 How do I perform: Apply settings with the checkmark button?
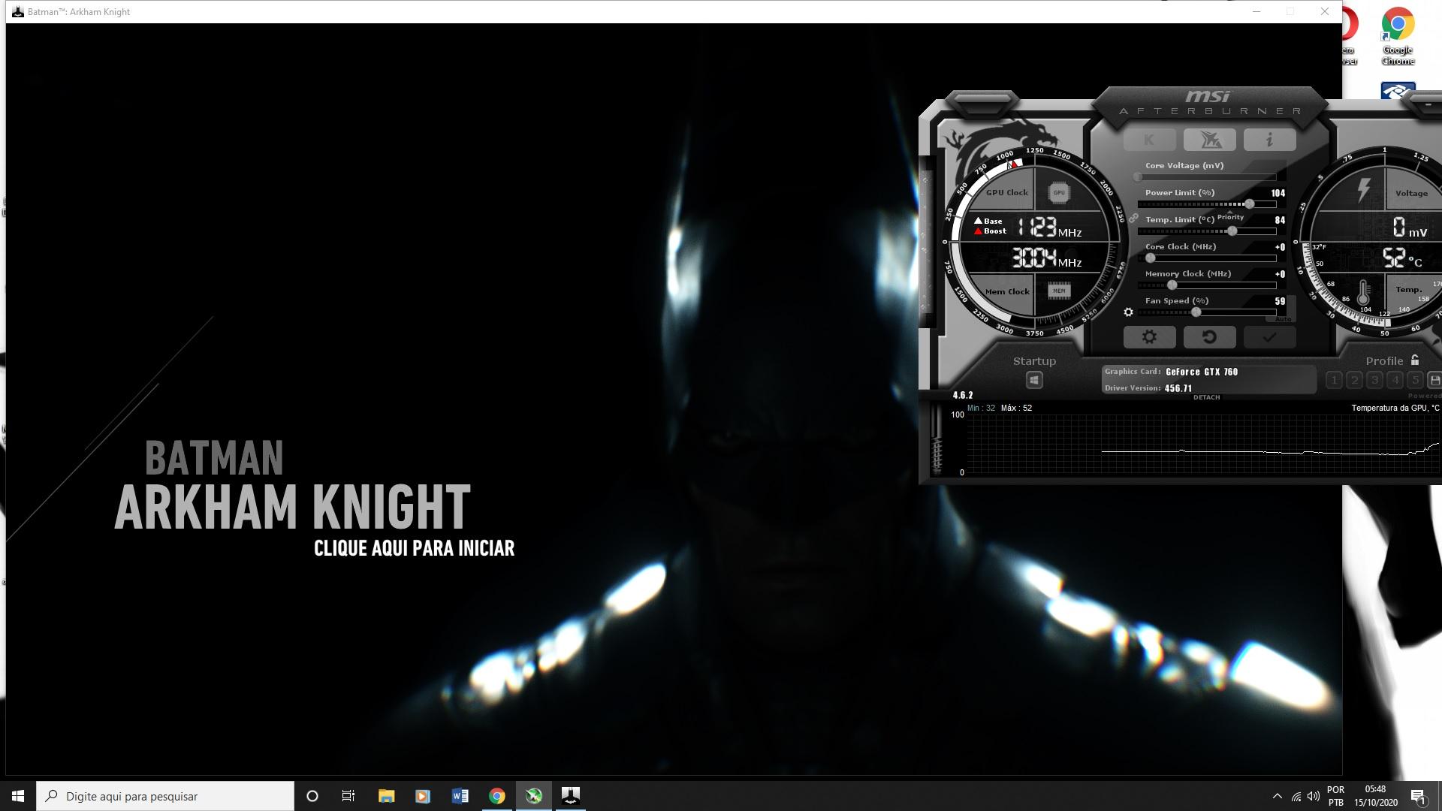(1269, 337)
